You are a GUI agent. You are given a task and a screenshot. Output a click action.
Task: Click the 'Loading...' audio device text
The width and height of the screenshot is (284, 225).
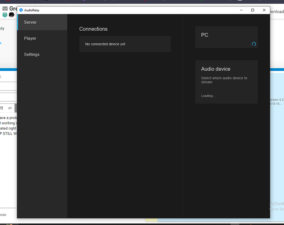click(208, 96)
